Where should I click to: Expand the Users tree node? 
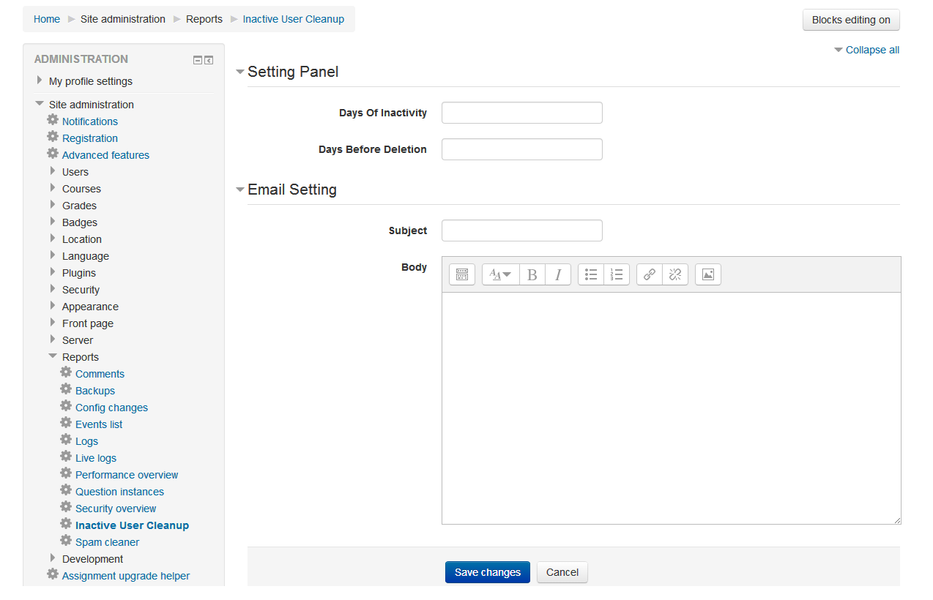(x=53, y=171)
